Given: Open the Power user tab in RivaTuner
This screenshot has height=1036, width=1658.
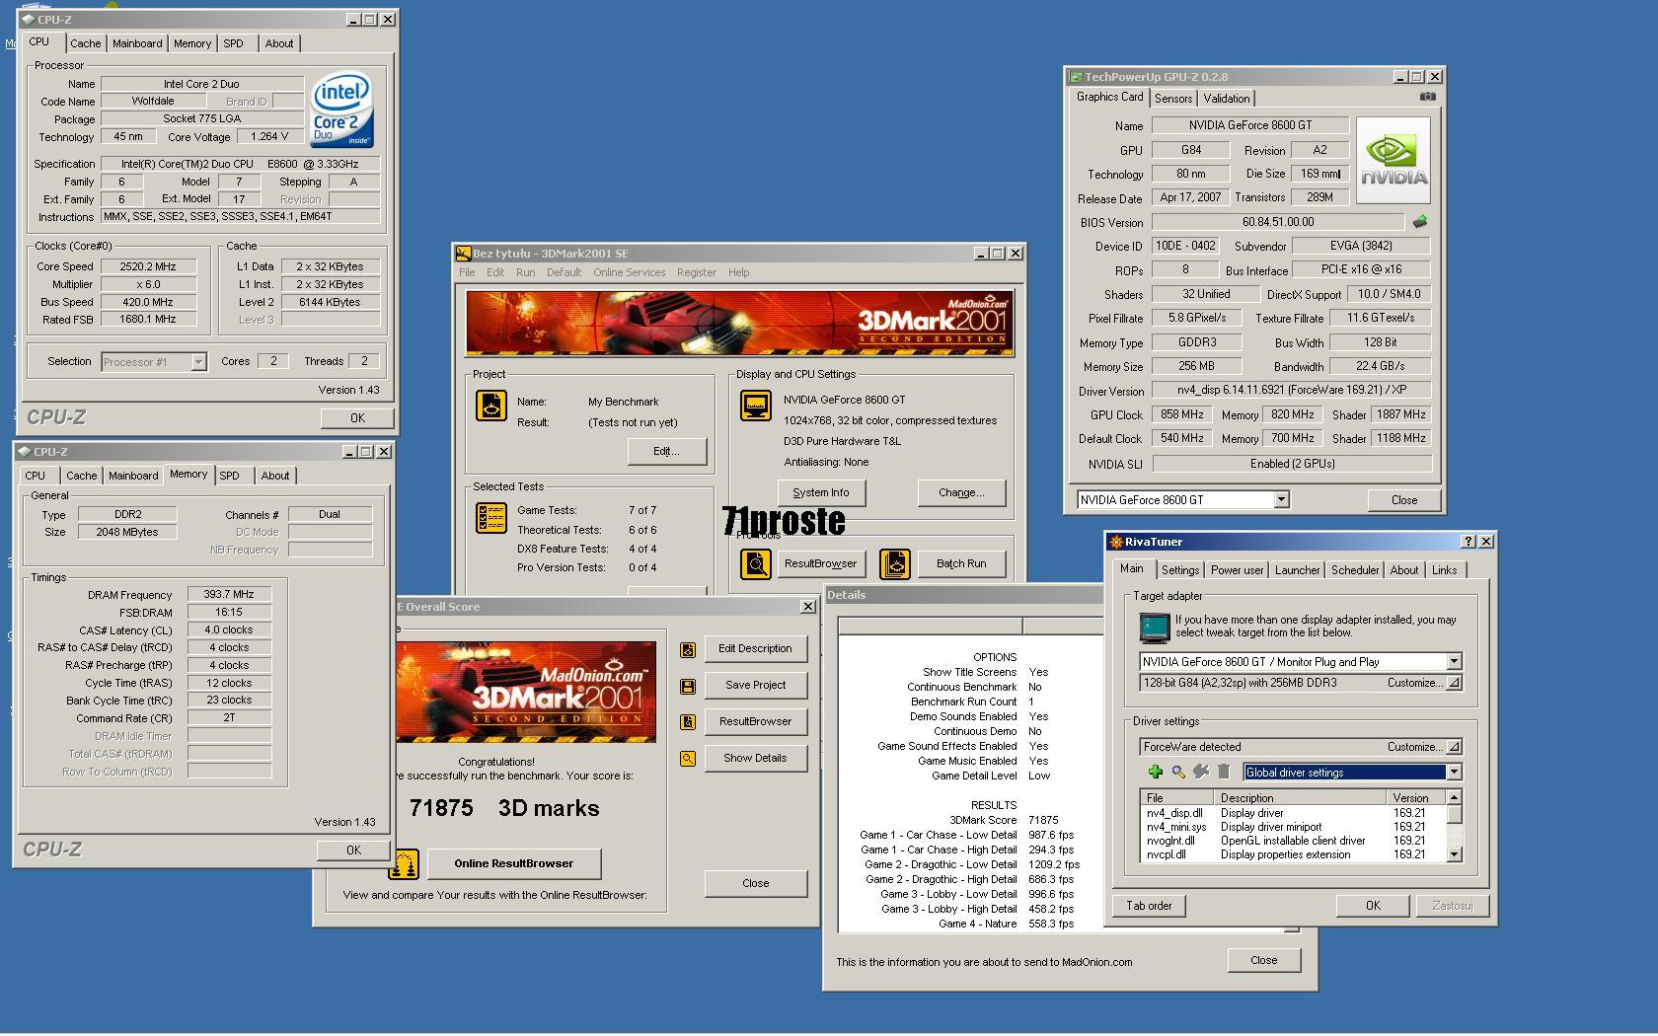Looking at the screenshot, I should point(1237,570).
